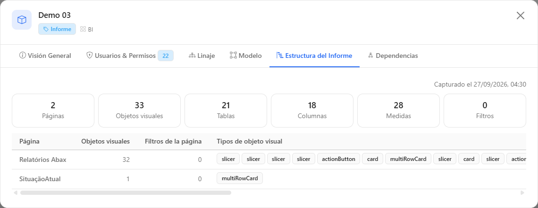Select the Estructura del Informe tab
The image size is (538, 208).
click(x=314, y=56)
